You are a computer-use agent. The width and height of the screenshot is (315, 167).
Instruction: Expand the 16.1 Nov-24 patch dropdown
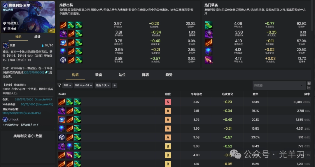click(83, 86)
